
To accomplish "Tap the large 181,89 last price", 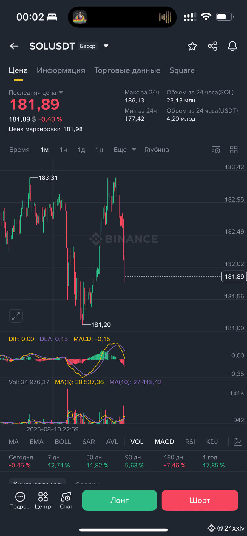I will pyautogui.click(x=35, y=104).
